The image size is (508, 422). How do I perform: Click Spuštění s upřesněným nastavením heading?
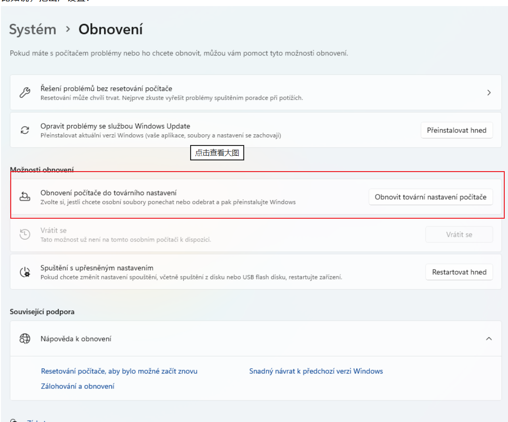coord(97,268)
